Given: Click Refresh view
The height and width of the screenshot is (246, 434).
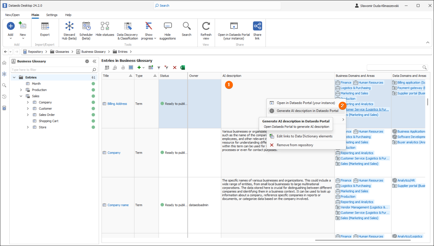Looking at the screenshot, I should tap(206, 30).
